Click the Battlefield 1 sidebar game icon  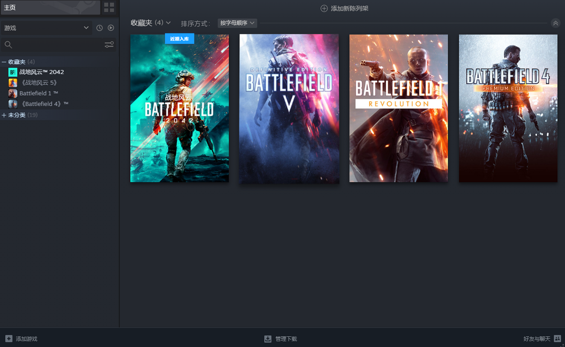[13, 94]
